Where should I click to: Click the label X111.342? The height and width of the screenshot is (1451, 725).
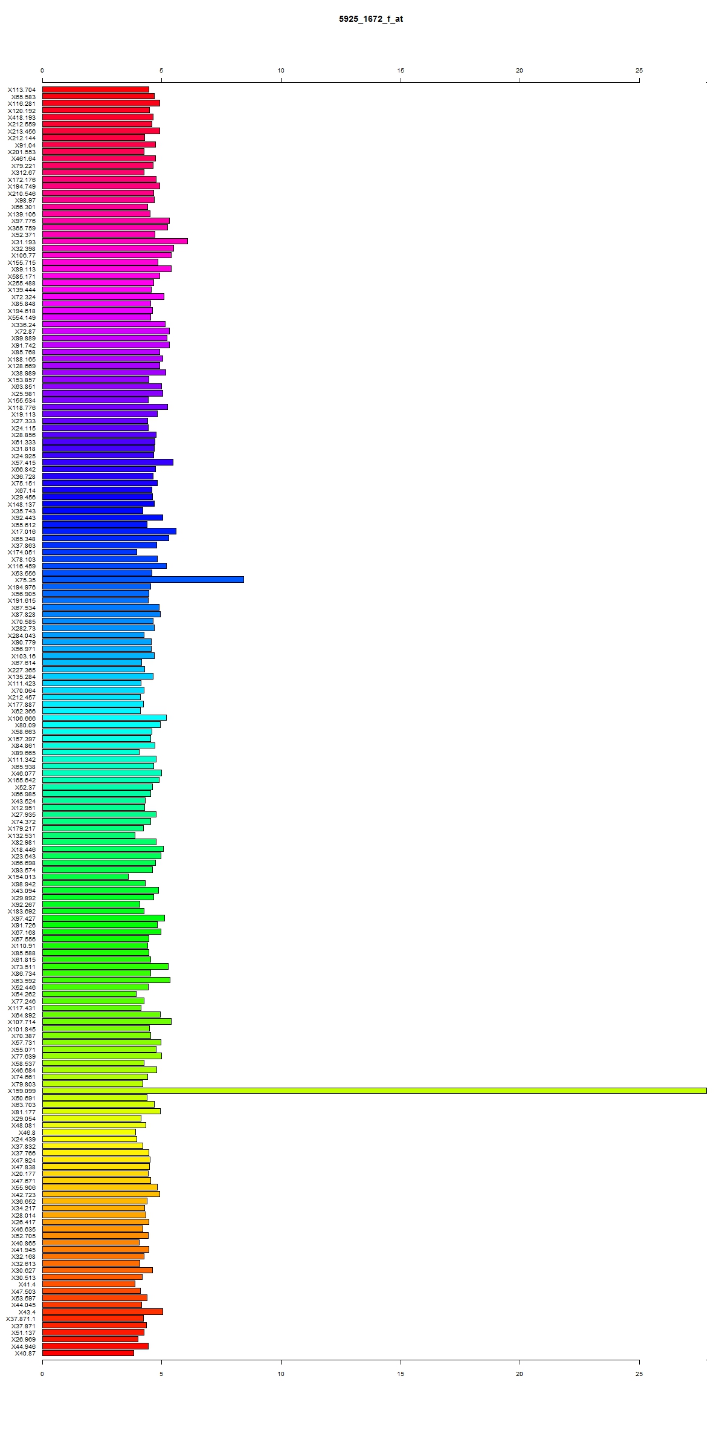22,759
